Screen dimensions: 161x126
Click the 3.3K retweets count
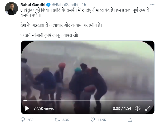[x=65, y=120]
